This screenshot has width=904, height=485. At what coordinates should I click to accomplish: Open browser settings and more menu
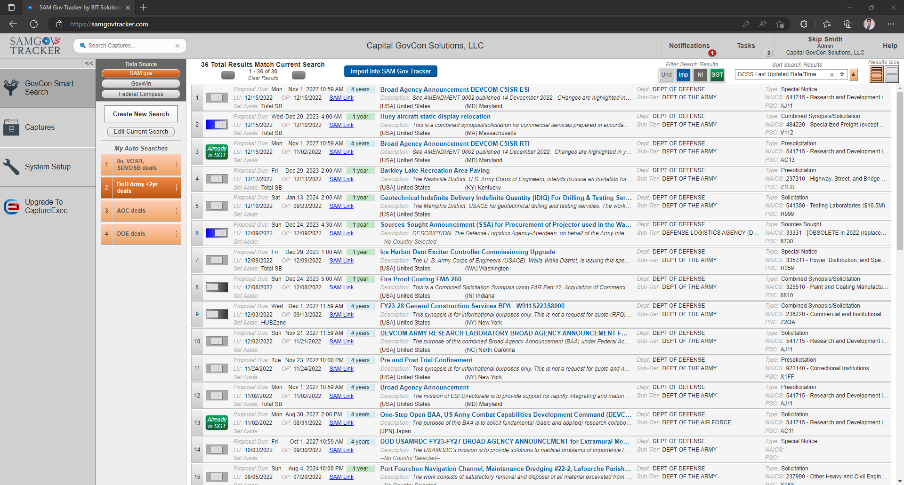tap(891, 24)
